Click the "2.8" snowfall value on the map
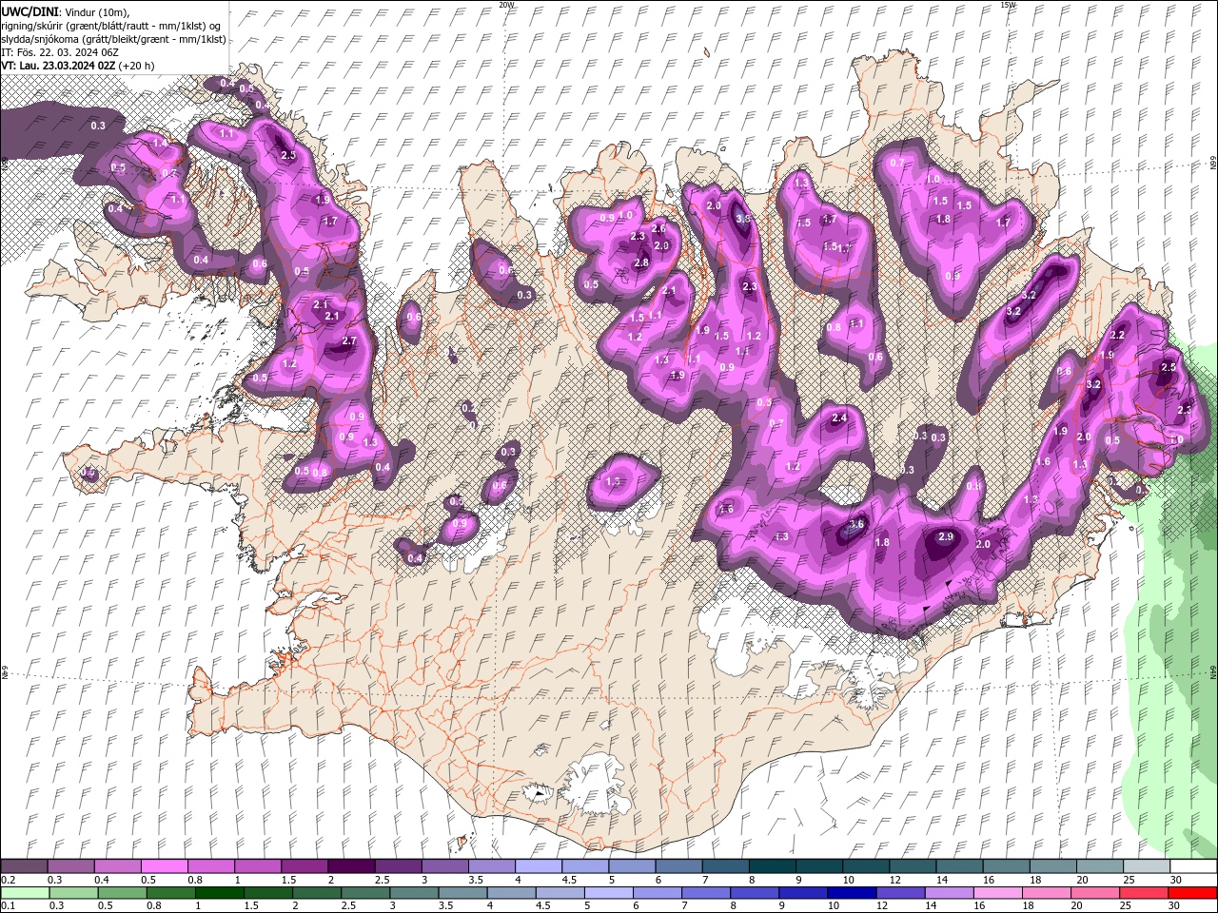This screenshot has height=913, width=1218. [x=641, y=262]
